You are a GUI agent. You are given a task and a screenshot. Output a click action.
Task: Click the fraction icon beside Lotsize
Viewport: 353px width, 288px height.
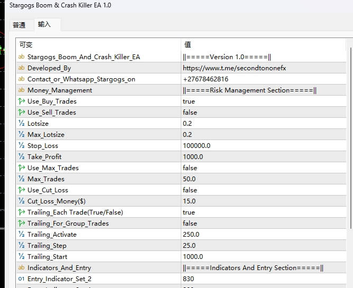coord(21,124)
